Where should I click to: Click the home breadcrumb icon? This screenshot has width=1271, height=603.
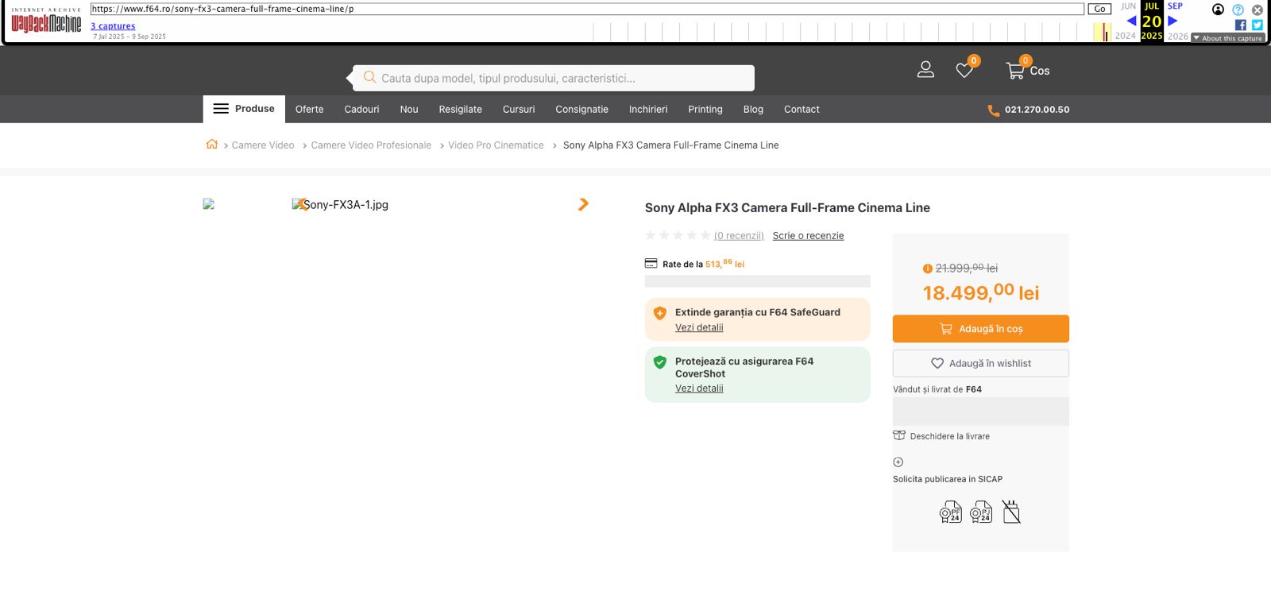212,145
